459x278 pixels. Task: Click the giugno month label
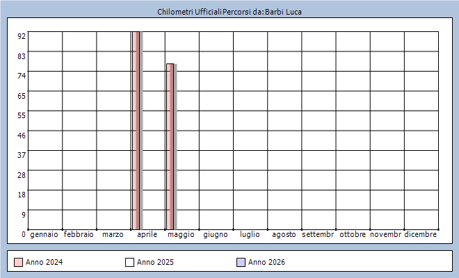[x=216, y=235]
